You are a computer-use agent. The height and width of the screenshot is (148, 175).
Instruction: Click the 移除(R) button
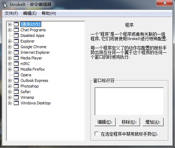(x=129, y=122)
